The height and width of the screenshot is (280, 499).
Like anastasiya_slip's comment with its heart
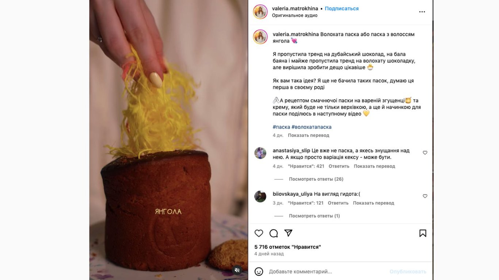[x=425, y=153]
